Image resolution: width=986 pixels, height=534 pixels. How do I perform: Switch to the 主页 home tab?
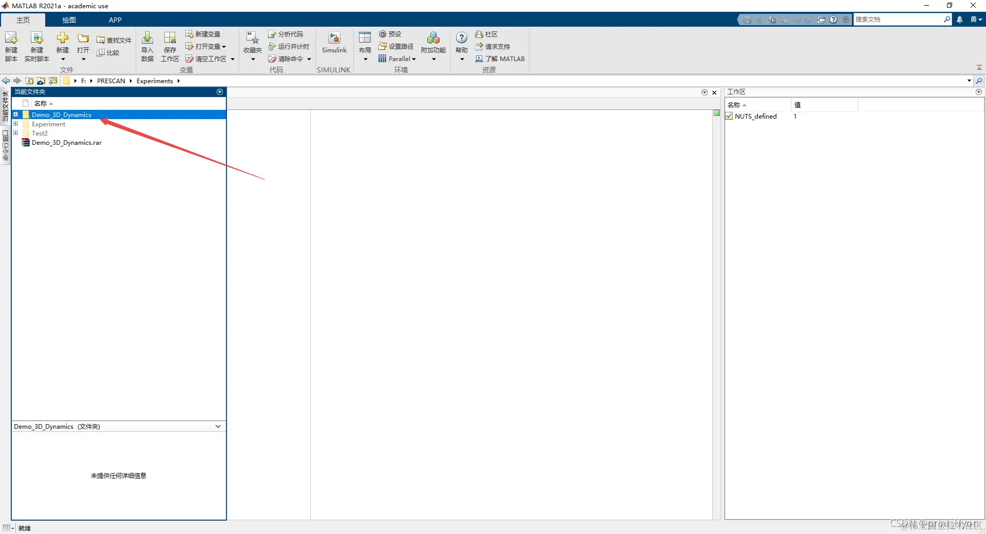(23, 20)
